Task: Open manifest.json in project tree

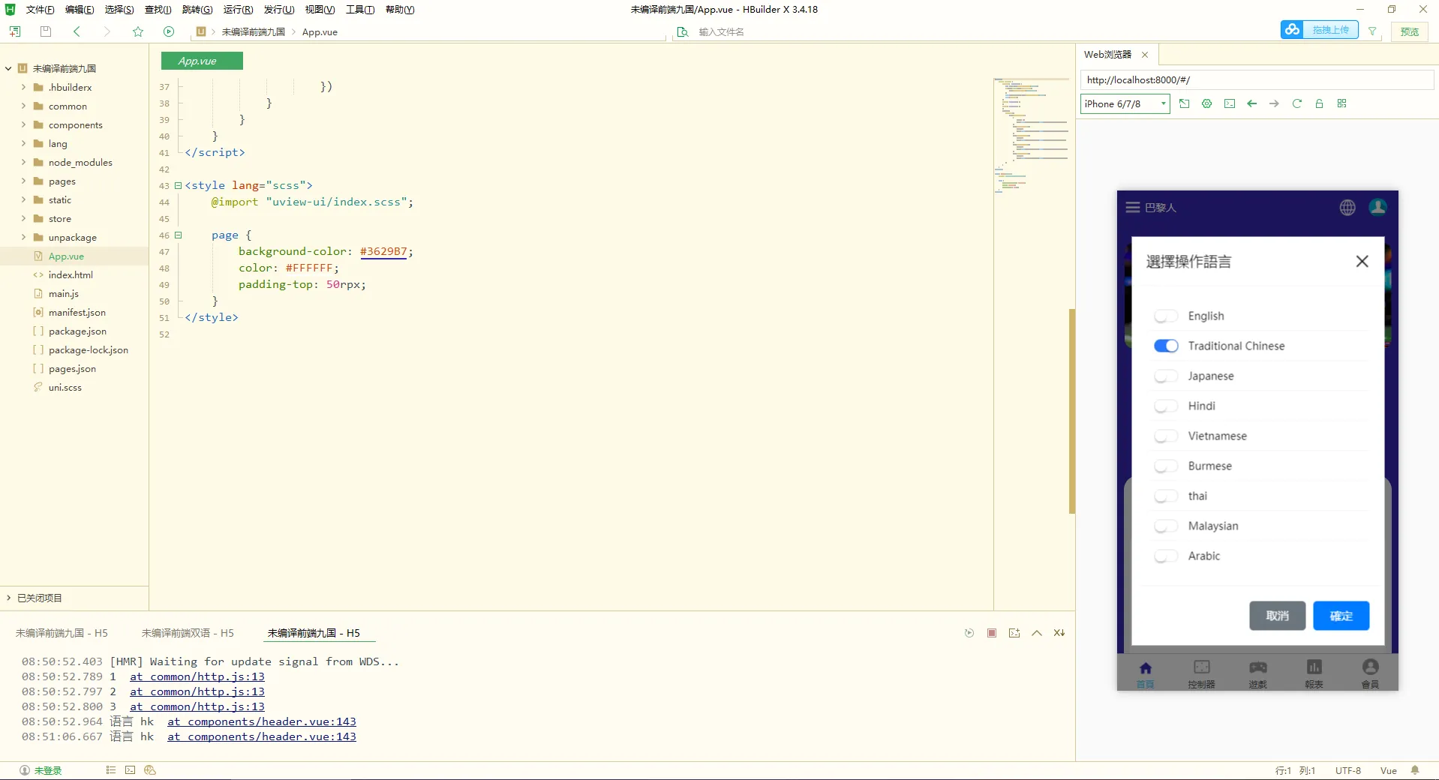Action: 77,312
